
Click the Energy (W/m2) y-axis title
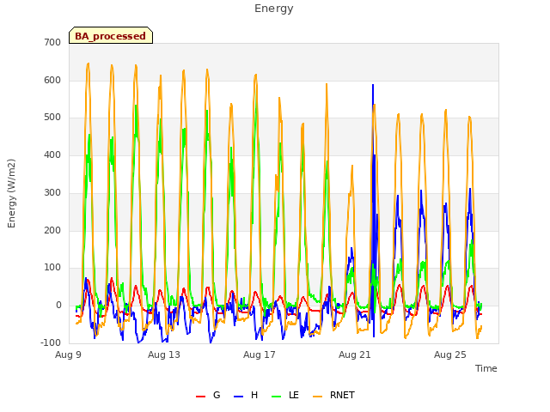pos(11,193)
